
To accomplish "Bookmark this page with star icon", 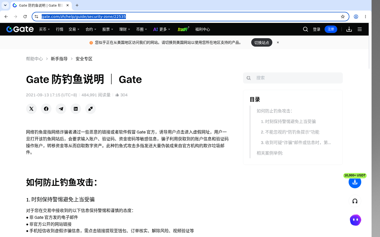I will [343, 17].
